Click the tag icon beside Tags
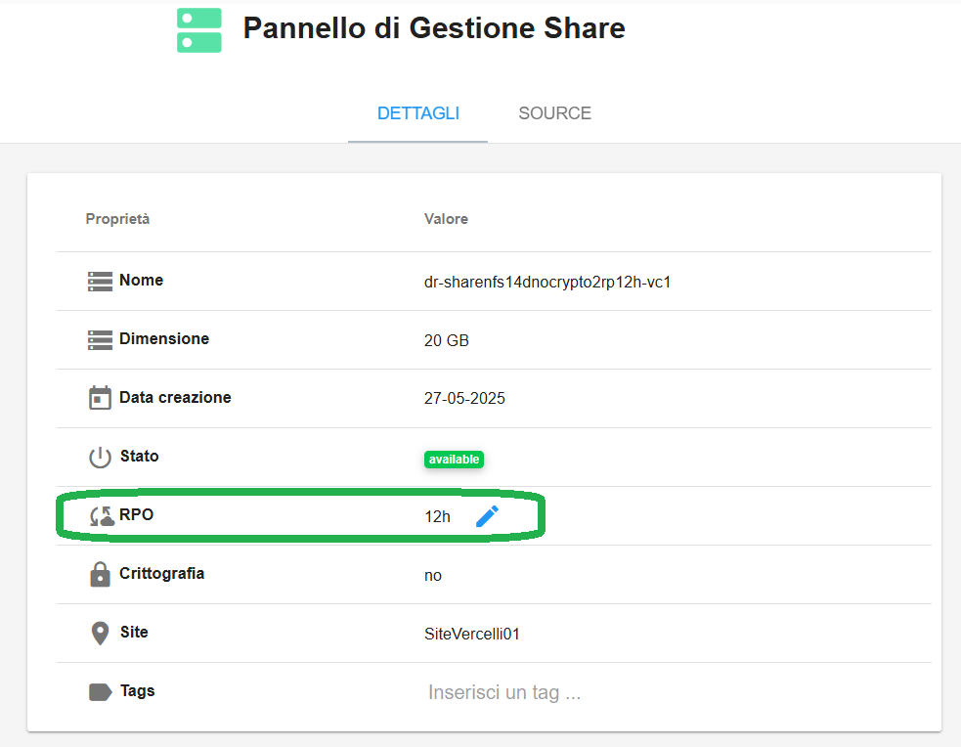The image size is (961, 747). (101, 692)
